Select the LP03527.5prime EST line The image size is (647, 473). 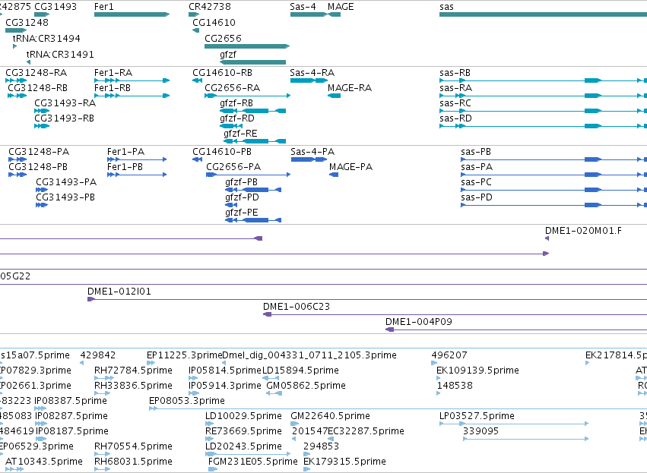pyautogui.click(x=514, y=424)
